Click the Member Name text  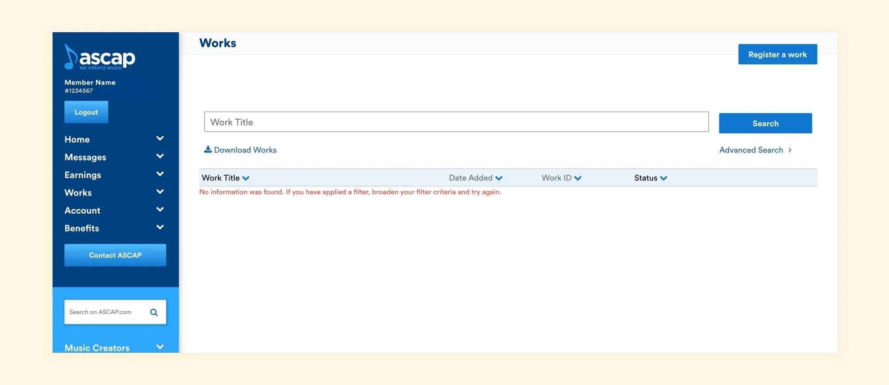point(90,83)
